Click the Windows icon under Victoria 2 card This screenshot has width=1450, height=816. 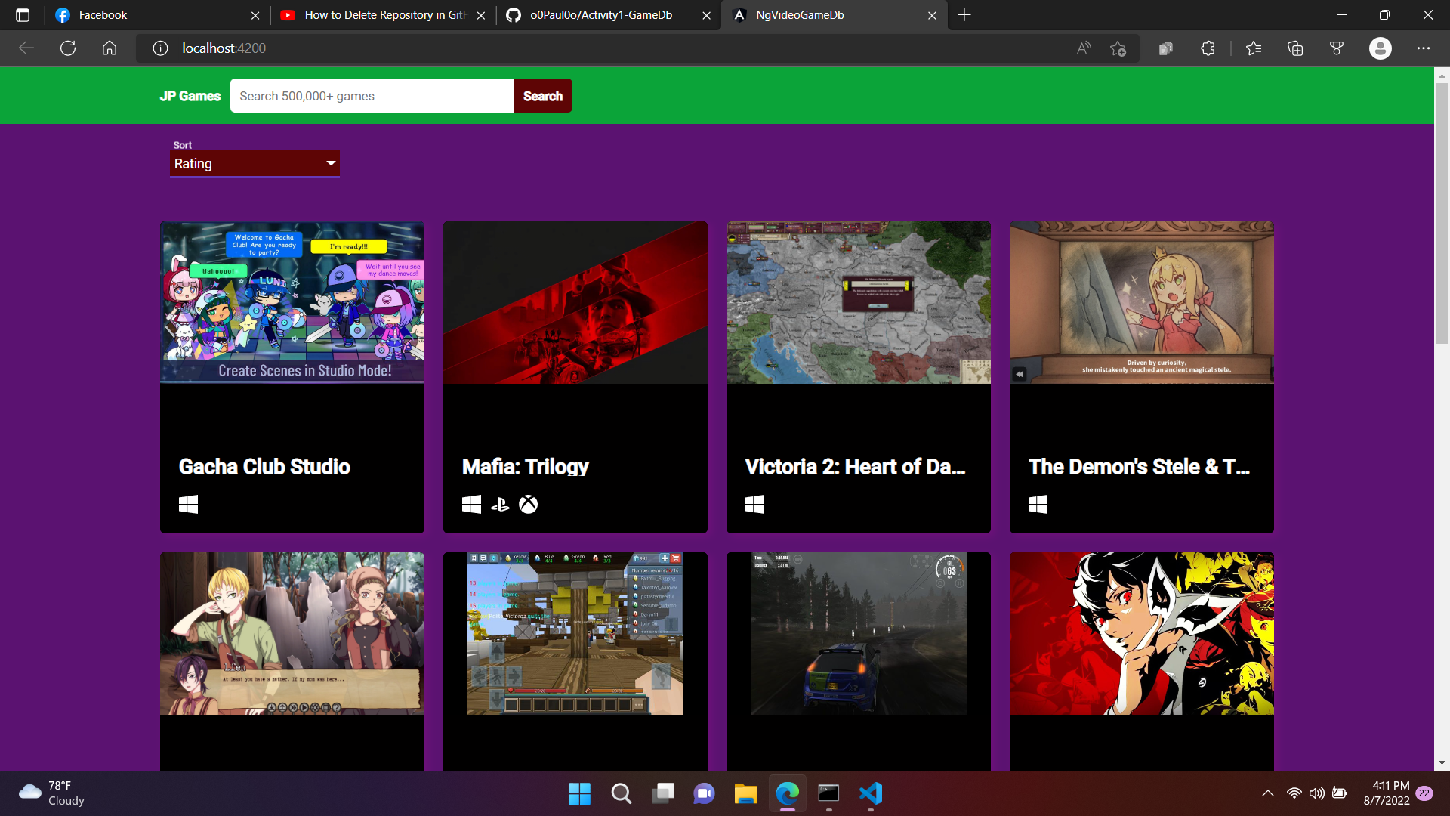[754, 504]
